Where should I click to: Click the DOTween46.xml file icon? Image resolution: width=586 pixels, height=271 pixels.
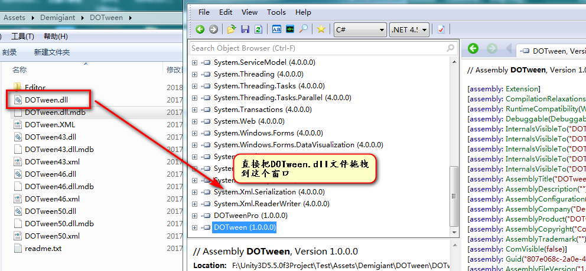point(18,199)
